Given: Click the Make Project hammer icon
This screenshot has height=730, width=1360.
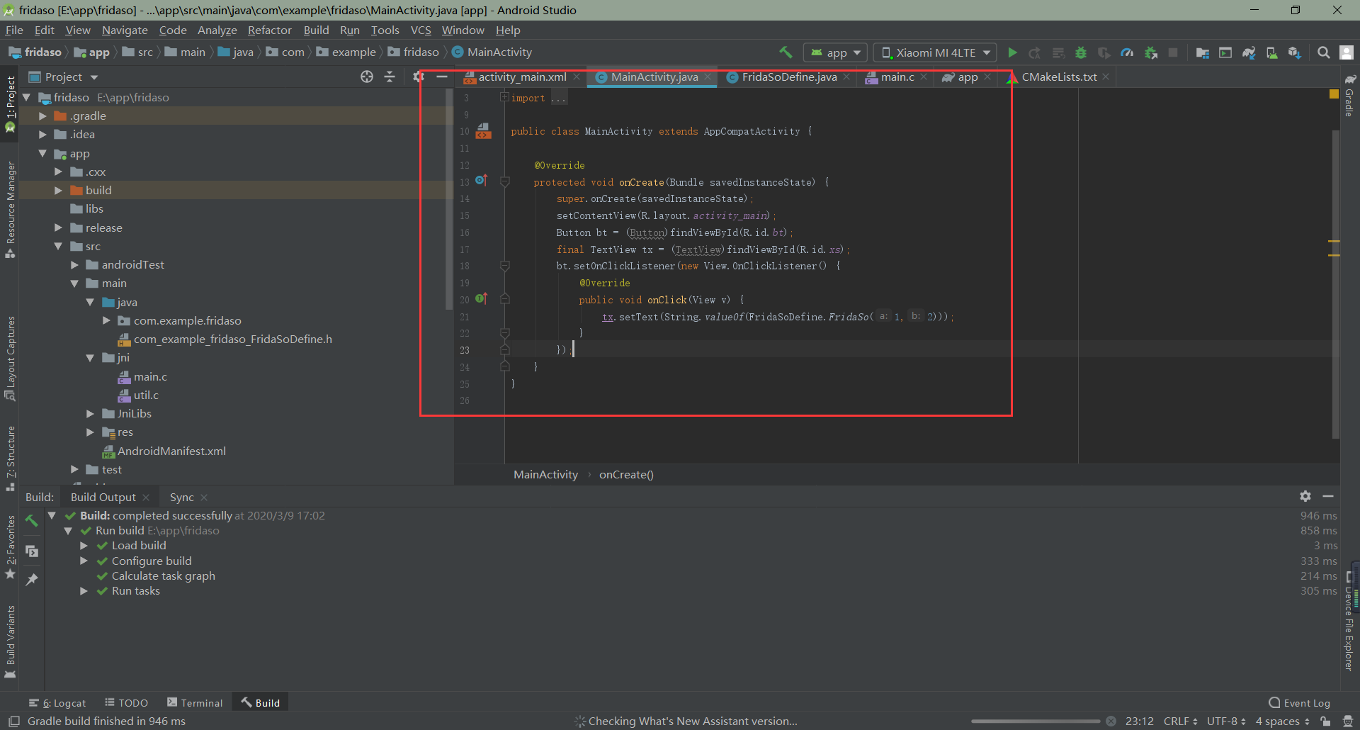Looking at the screenshot, I should [x=786, y=52].
